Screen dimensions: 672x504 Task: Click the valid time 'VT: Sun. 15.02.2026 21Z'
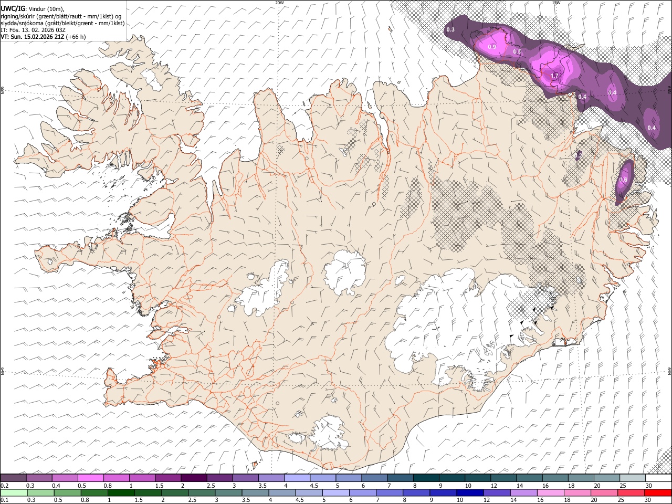pos(33,37)
